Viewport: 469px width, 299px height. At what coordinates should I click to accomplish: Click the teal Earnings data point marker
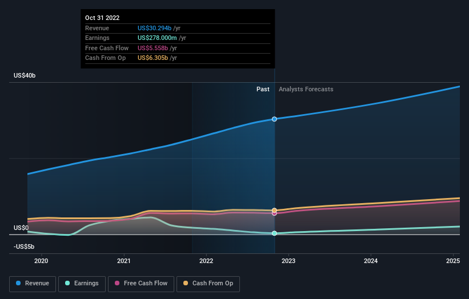274,233
